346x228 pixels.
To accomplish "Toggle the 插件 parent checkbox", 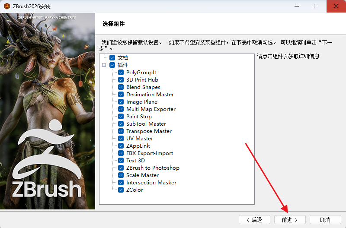I will tap(112, 65).
